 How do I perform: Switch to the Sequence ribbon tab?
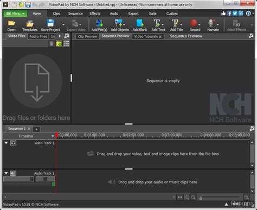(75, 14)
